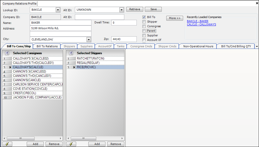
Task: Expand the City dropdown list
Action: (x=89, y=40)
